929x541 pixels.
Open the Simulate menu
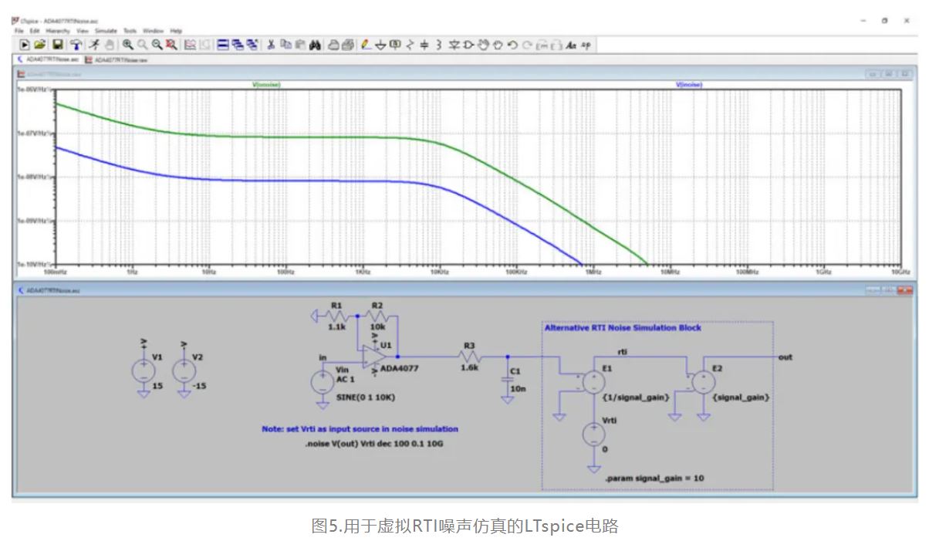[106, 31]
